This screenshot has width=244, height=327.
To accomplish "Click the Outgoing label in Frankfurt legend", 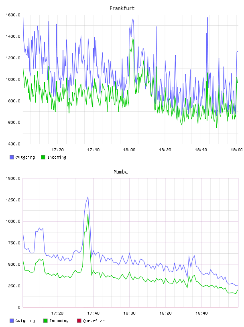I will pos(25,157).
